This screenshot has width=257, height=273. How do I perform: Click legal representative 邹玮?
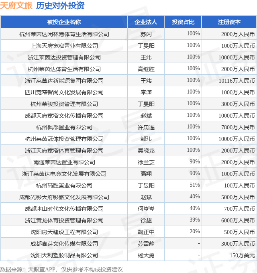coord(146,139)
